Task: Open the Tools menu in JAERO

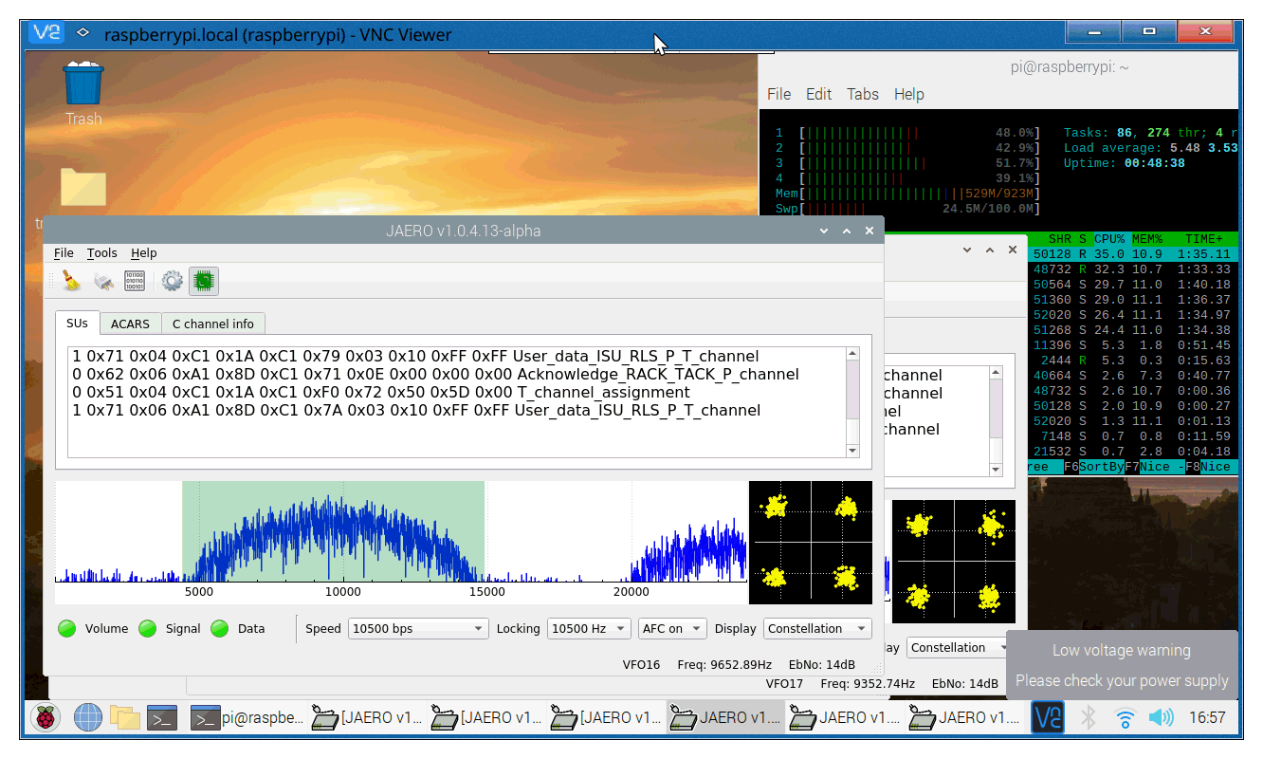Action: 101,253
